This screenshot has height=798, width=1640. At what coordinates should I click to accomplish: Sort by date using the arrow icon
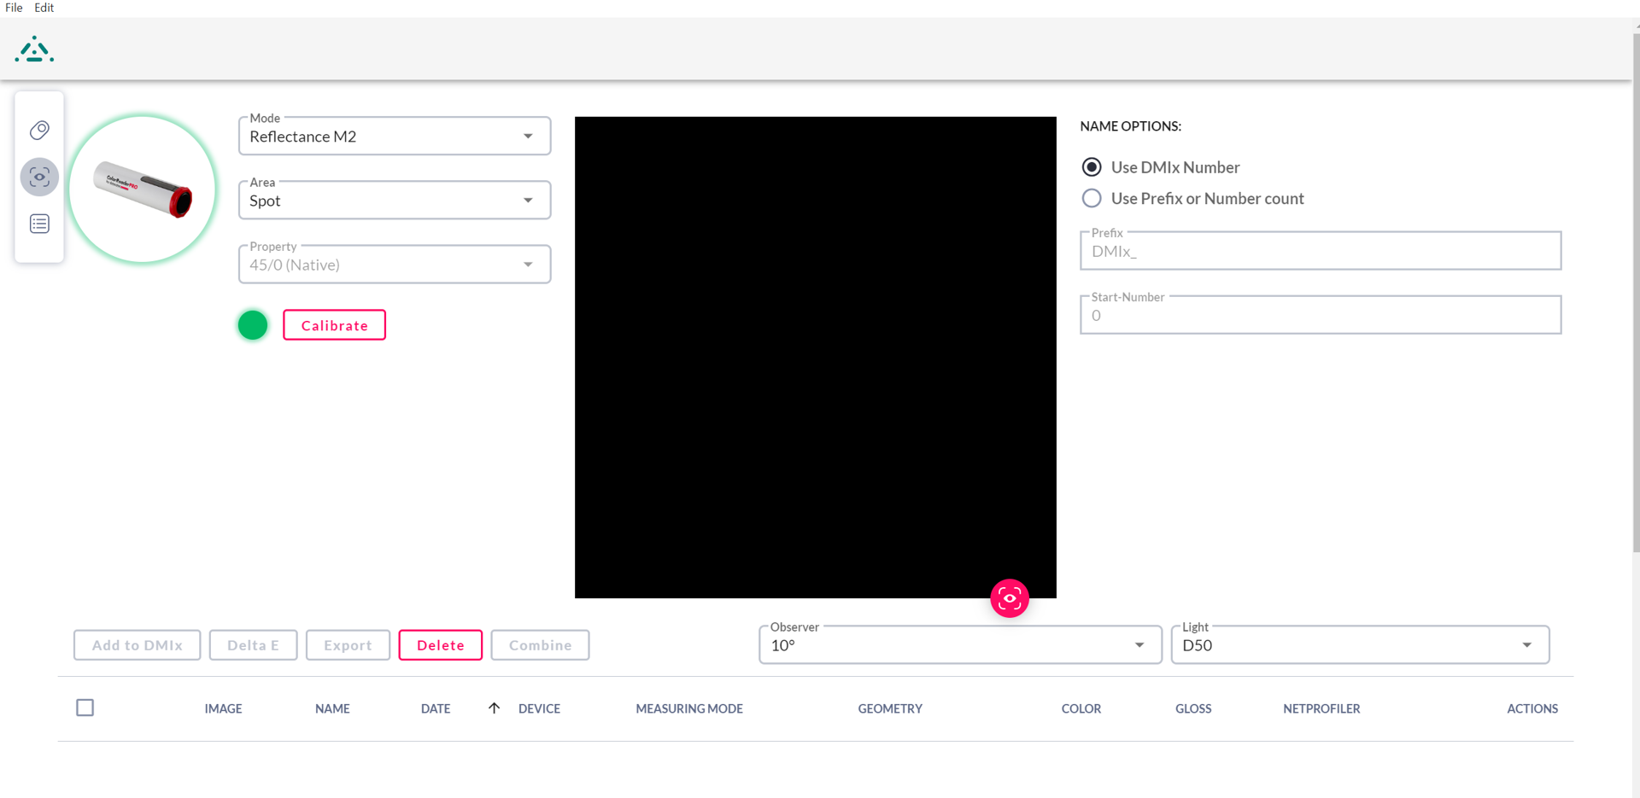pyautogui.click(x=494, y=708)
